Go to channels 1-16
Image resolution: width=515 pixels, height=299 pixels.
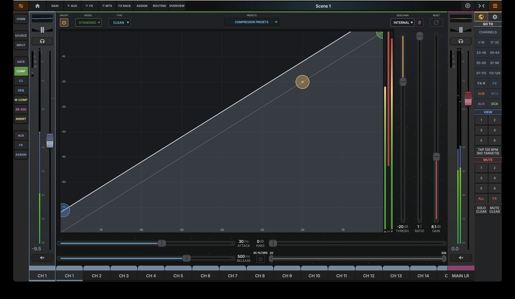(481, 42)
